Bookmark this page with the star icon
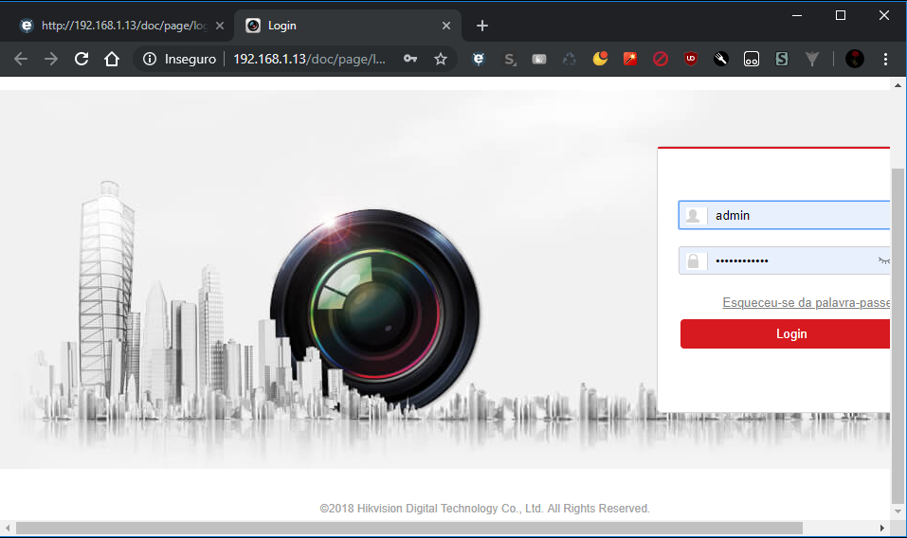907x538 pixels. pos(441,59)
